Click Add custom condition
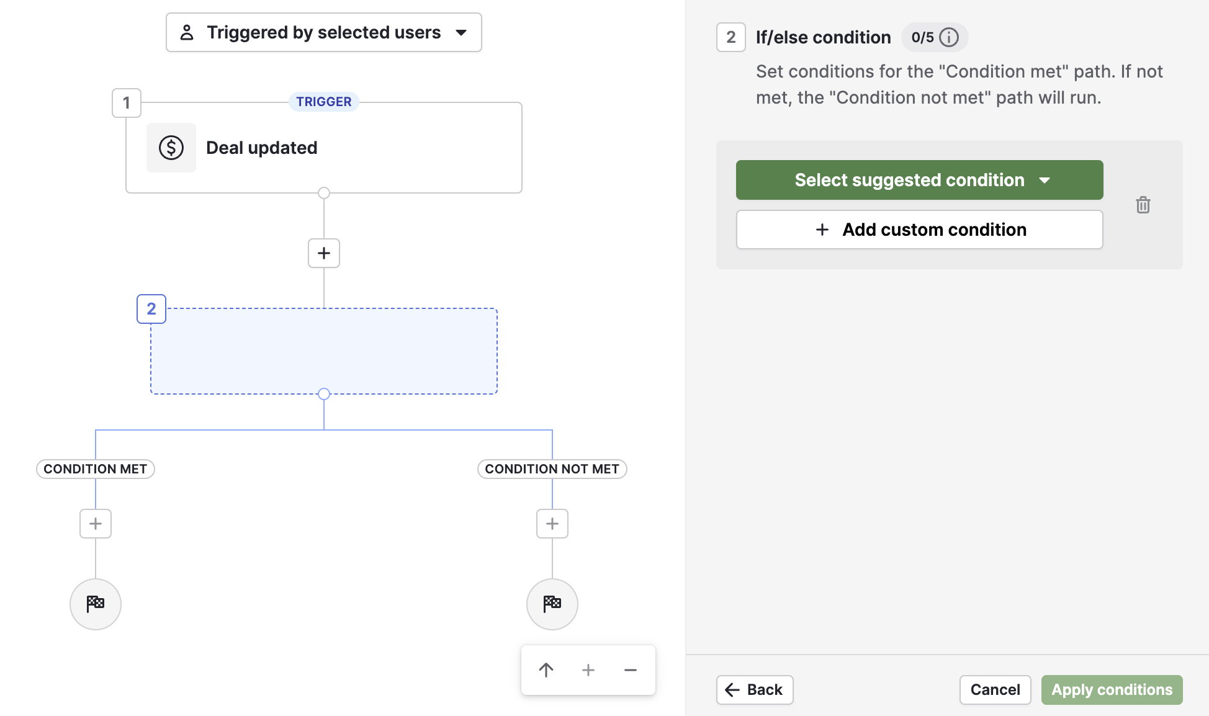Viewport: 1209px width, 716px height. click(919, 230)
